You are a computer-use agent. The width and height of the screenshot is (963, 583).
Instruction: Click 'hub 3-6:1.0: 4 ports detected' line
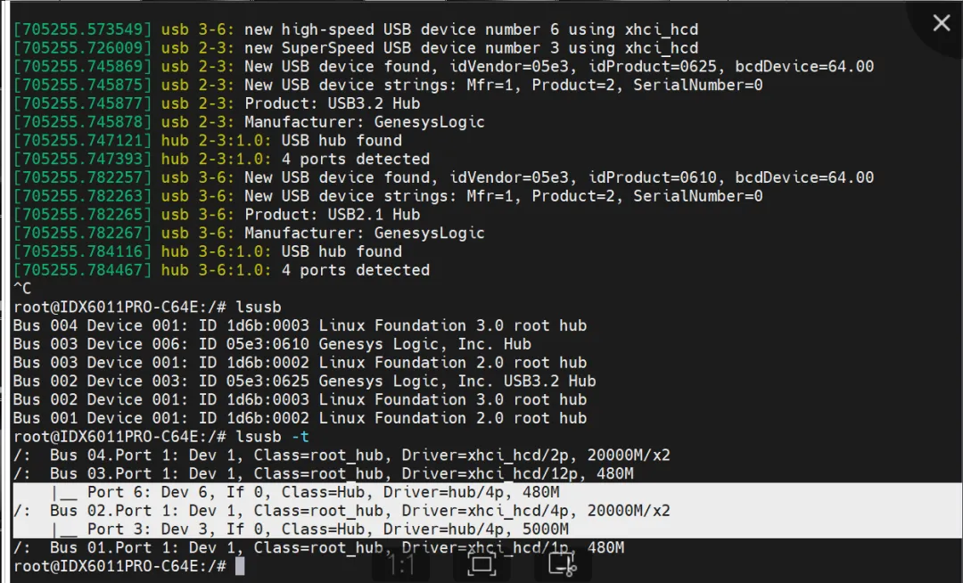[x=222, y=270]
